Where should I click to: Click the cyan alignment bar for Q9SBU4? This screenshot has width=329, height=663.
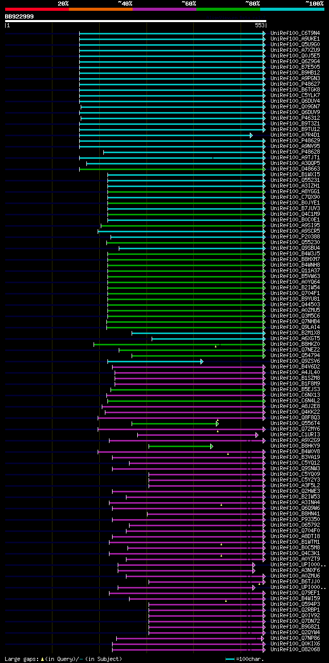tap(192, 248)
